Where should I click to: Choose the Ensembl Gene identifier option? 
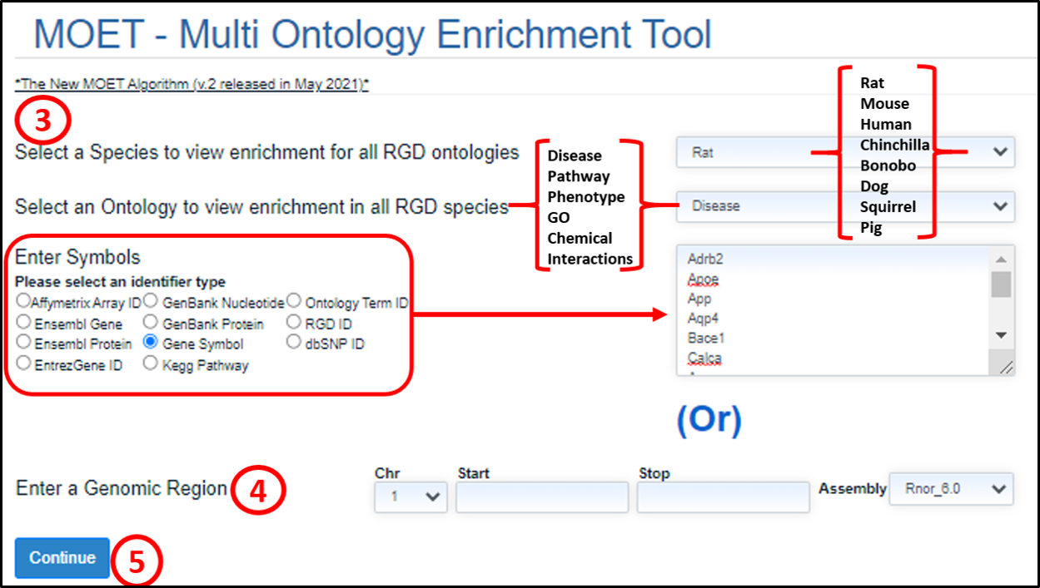24,322
